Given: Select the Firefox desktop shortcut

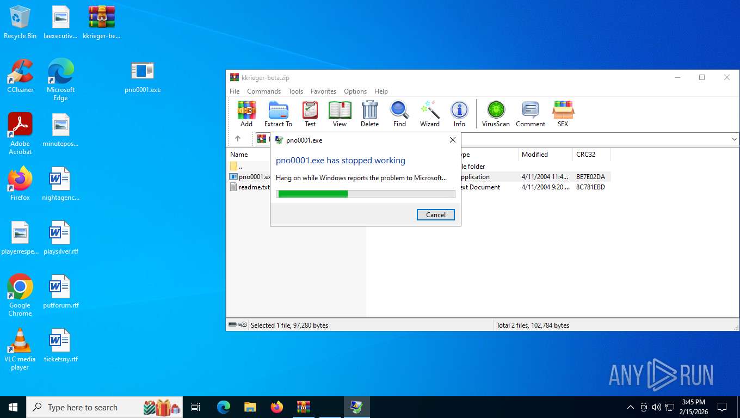Looking at the screenshot, I should [20, 184].
